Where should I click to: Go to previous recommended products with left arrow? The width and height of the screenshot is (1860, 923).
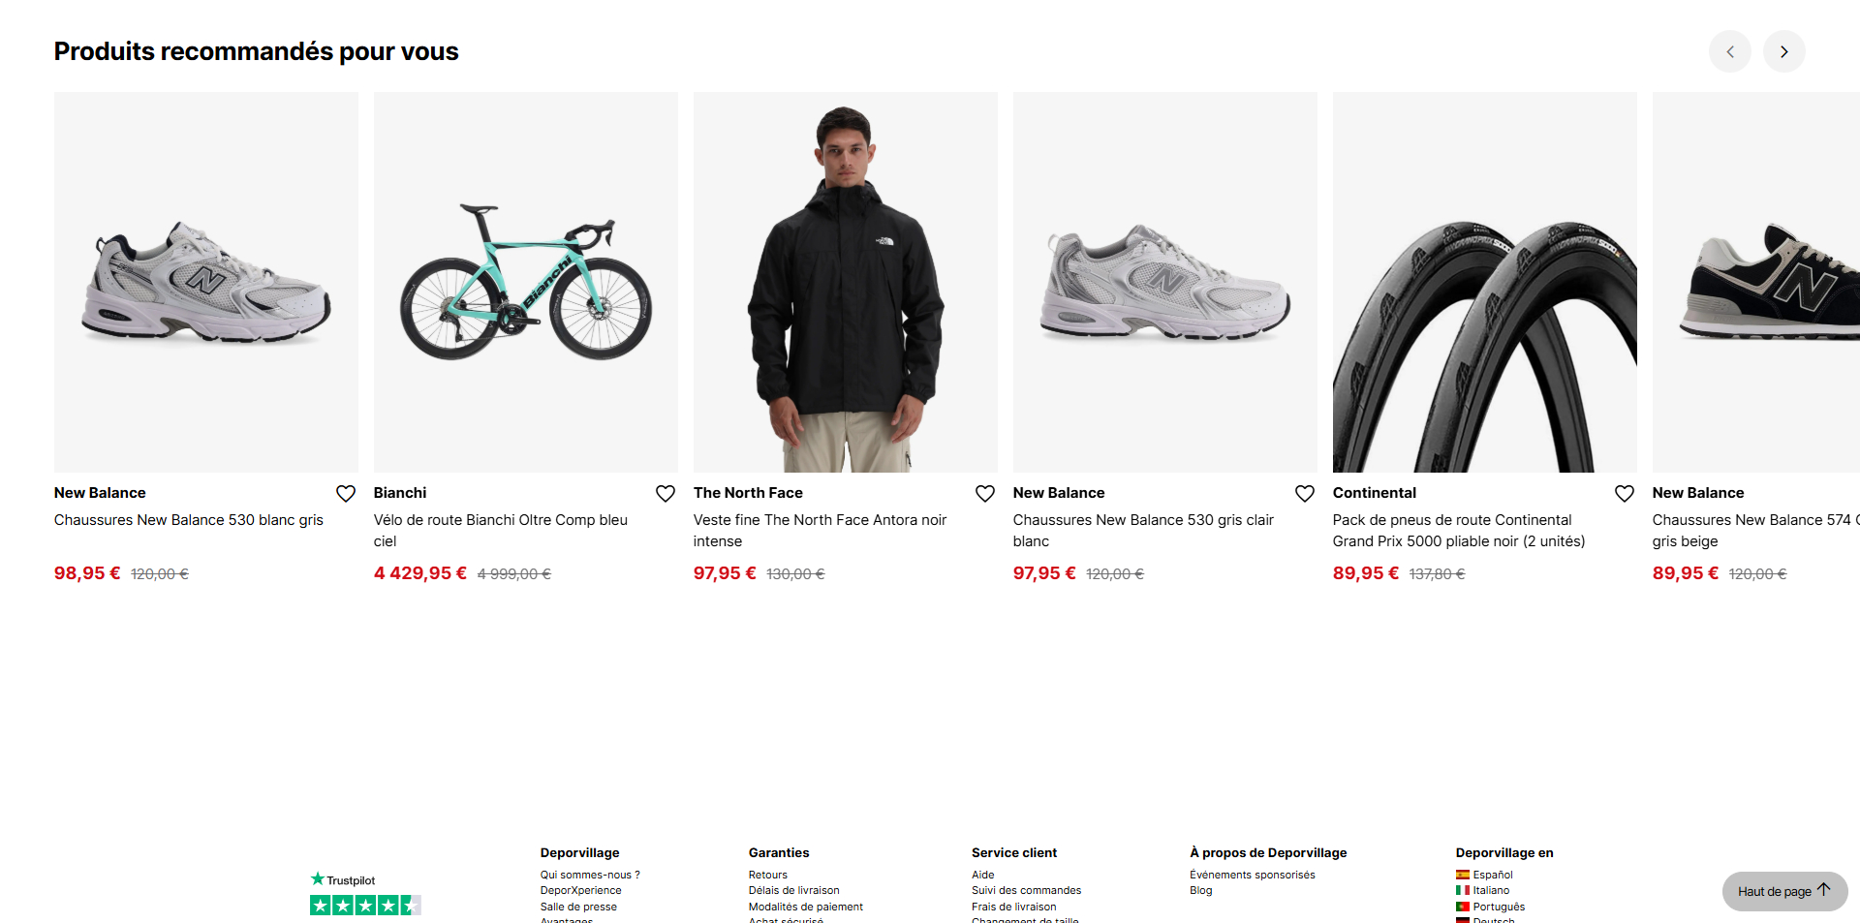pos(1729,51)
